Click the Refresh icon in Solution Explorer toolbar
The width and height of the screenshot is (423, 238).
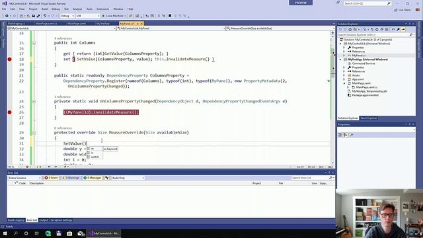377,29
